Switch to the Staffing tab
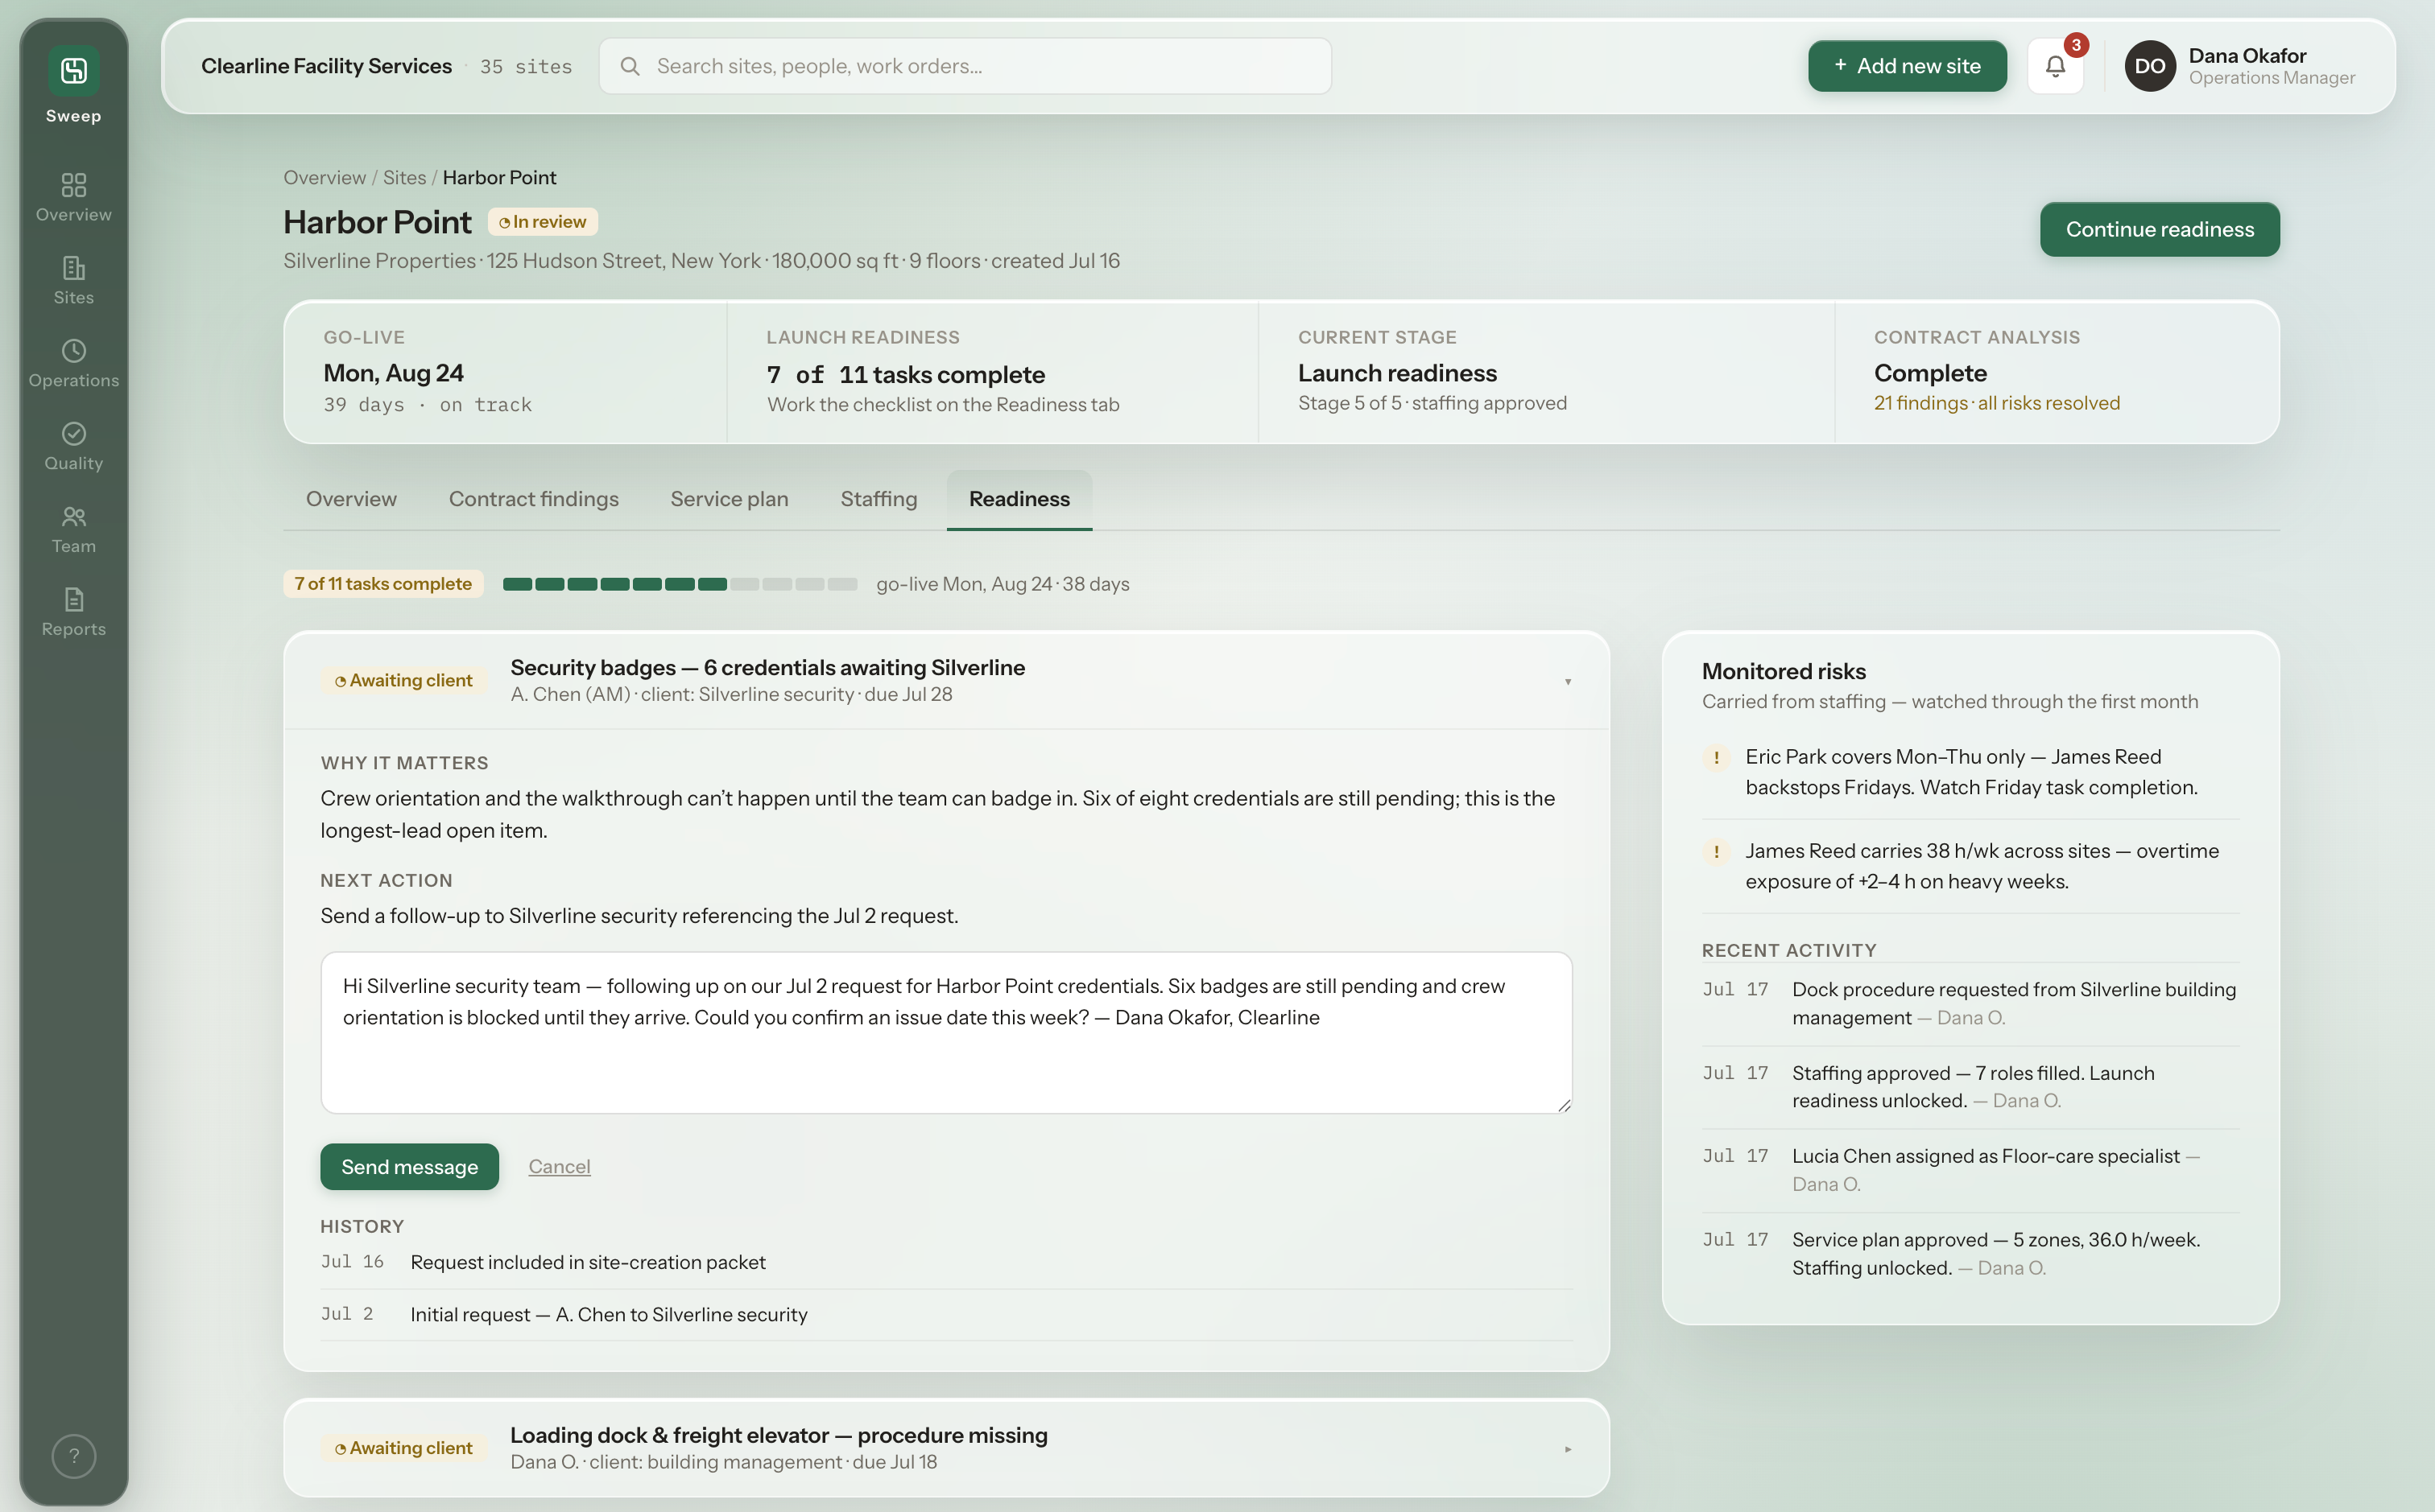This screenshot has height=1512, width=2435. (879, 499)
